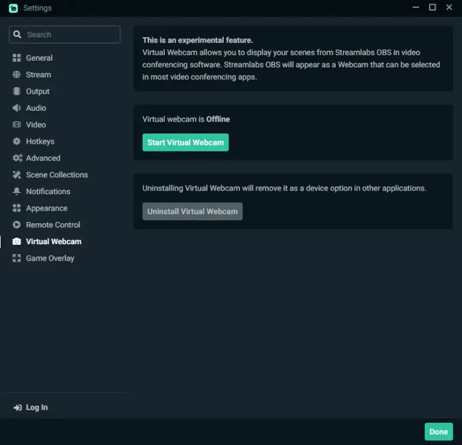Image resolution: width=462 pixels, height=445 pixels.
Task: Click the Video film icon
Action: coord(17,124)
